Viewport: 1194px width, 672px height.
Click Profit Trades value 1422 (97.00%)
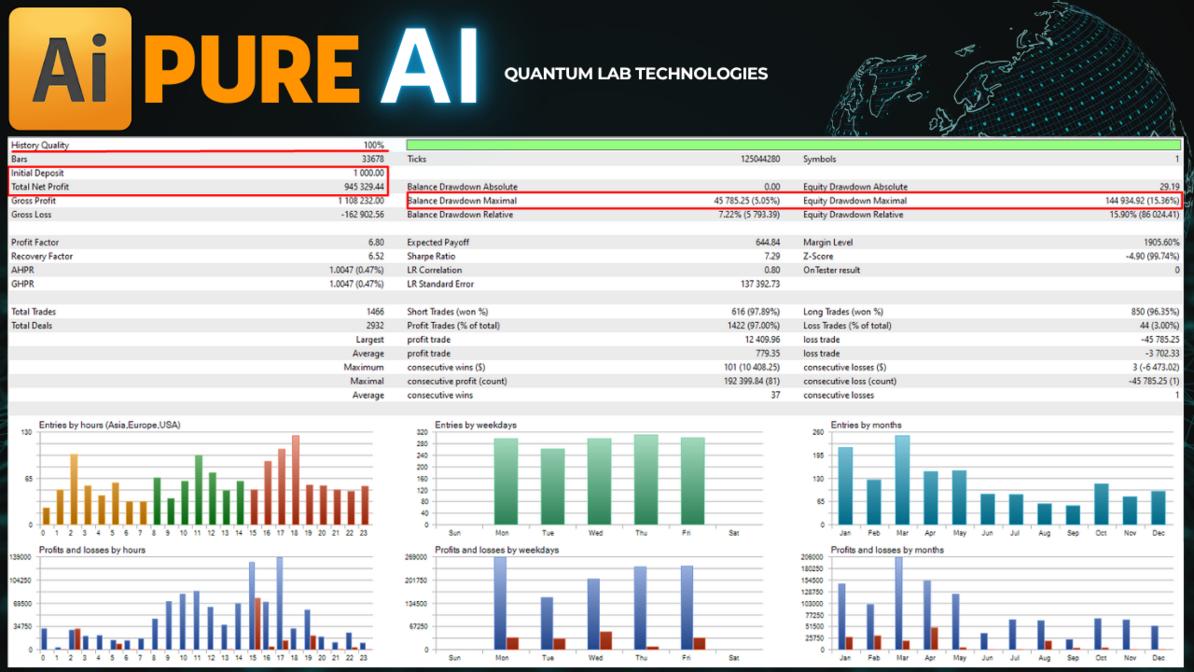755,326
